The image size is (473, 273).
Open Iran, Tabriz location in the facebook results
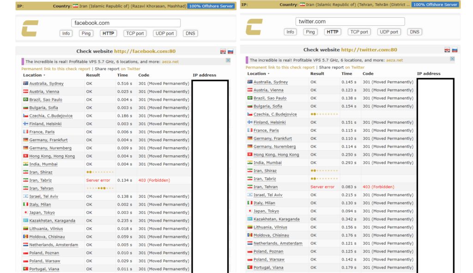click(x=40, y=181)
